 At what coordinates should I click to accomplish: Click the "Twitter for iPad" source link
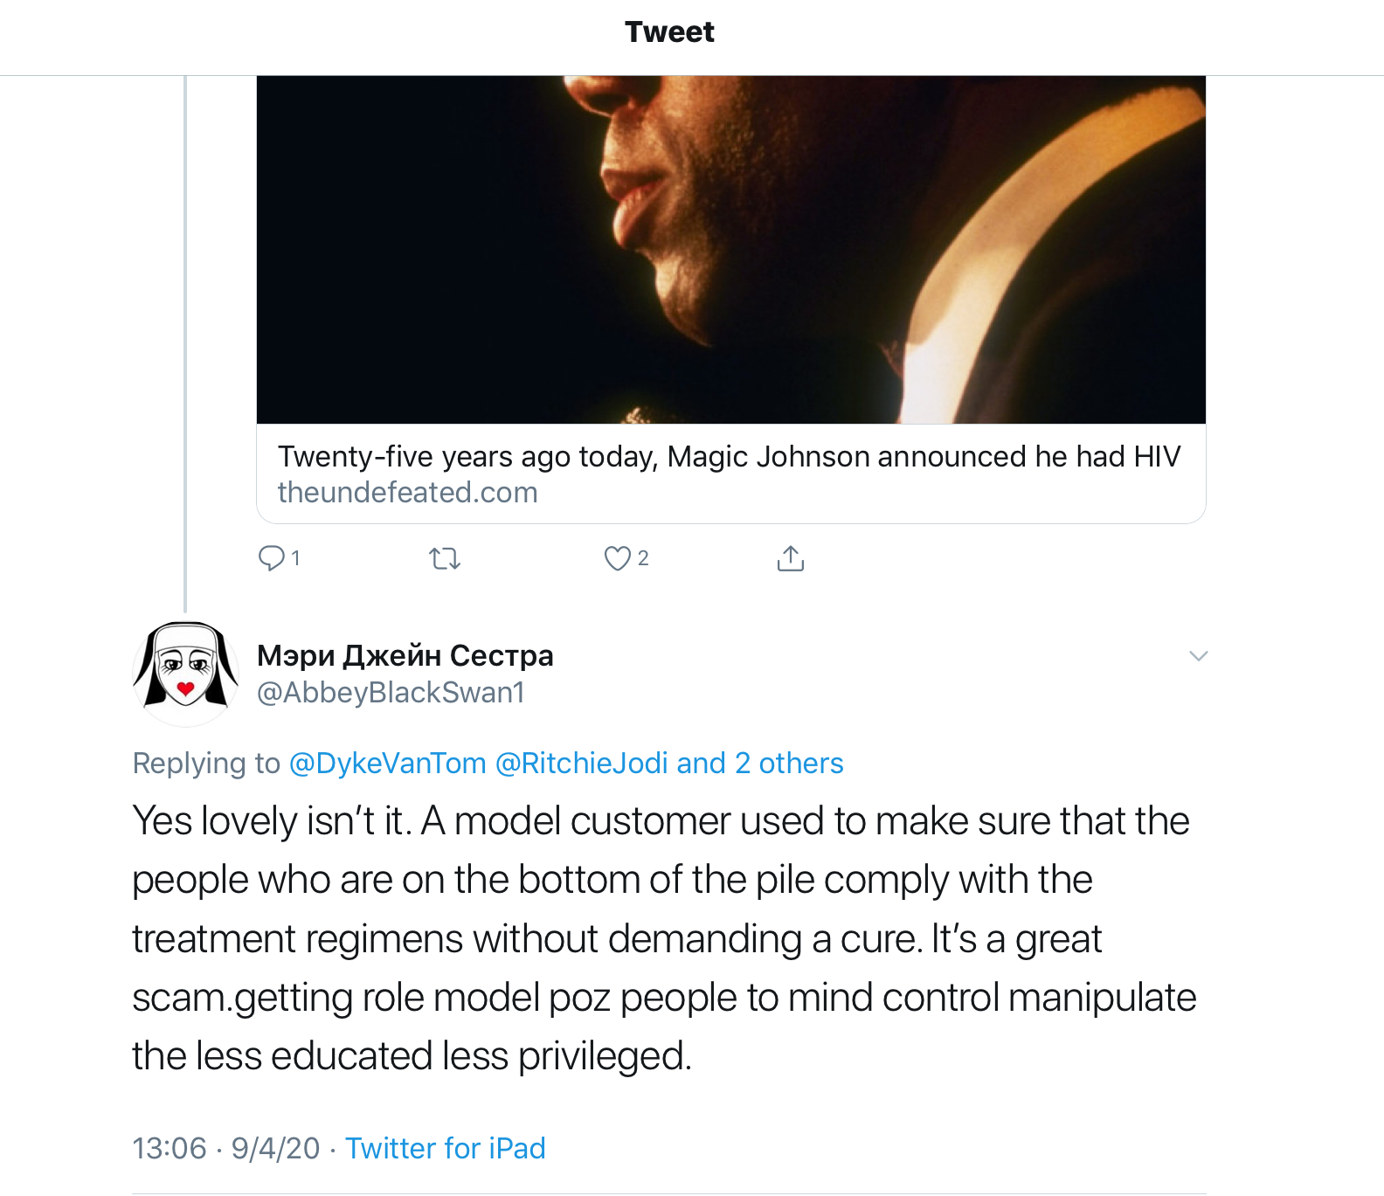coord(445,1148)
